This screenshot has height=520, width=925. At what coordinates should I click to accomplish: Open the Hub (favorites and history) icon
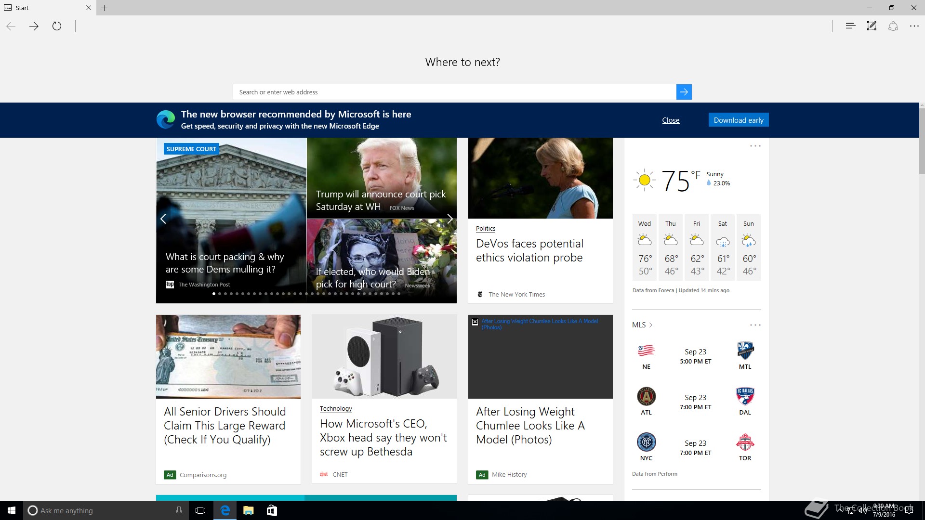[x=850, y=26]
